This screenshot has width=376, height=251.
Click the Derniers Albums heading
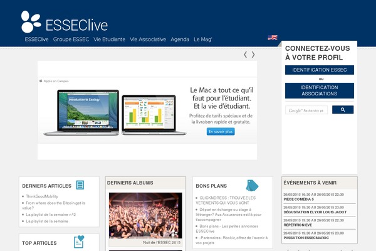pyautogui.click(x=130, y=183)
